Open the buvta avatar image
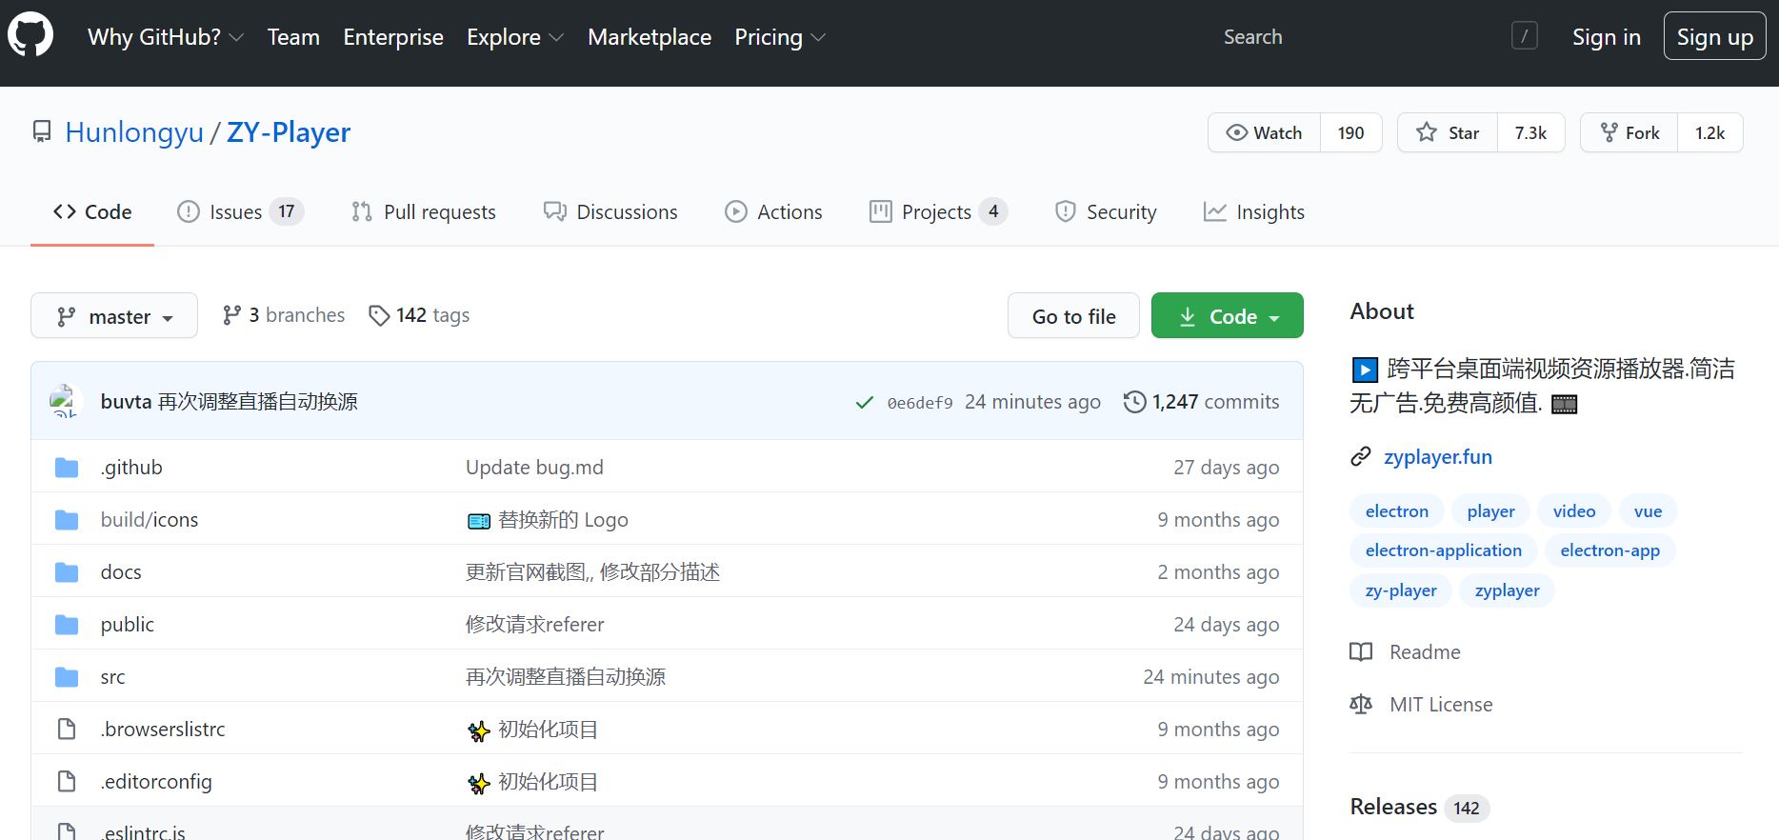Image resolution: width=1779 pixels, height=840 pixels. [x=65, y=401]
